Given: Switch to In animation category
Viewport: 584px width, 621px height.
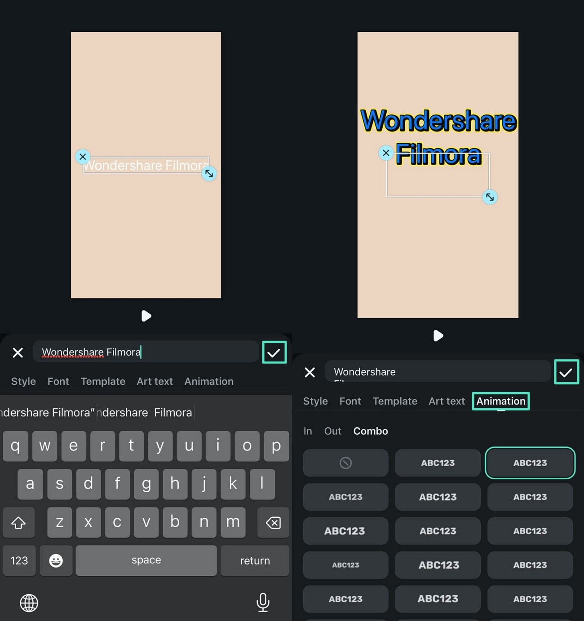Looking at the screenshot, I should pos(308,431).
